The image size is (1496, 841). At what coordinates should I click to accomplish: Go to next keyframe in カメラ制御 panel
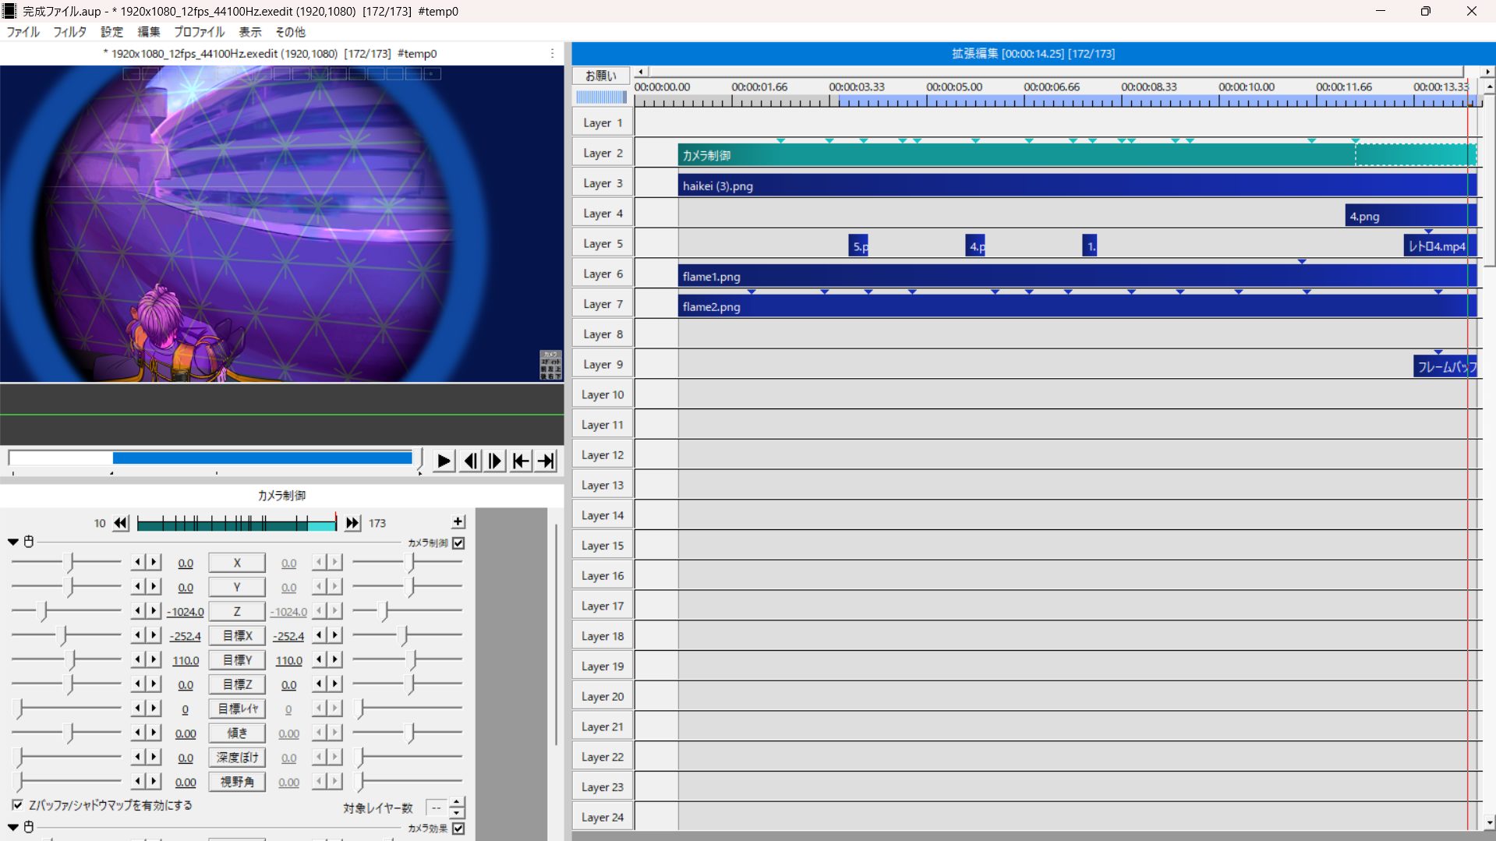pos(352,523)
